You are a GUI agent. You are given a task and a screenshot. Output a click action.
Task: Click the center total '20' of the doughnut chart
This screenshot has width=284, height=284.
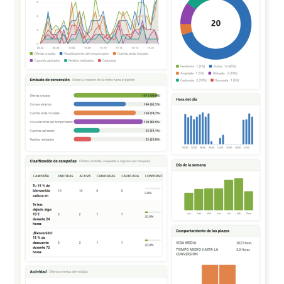point(216,23)
